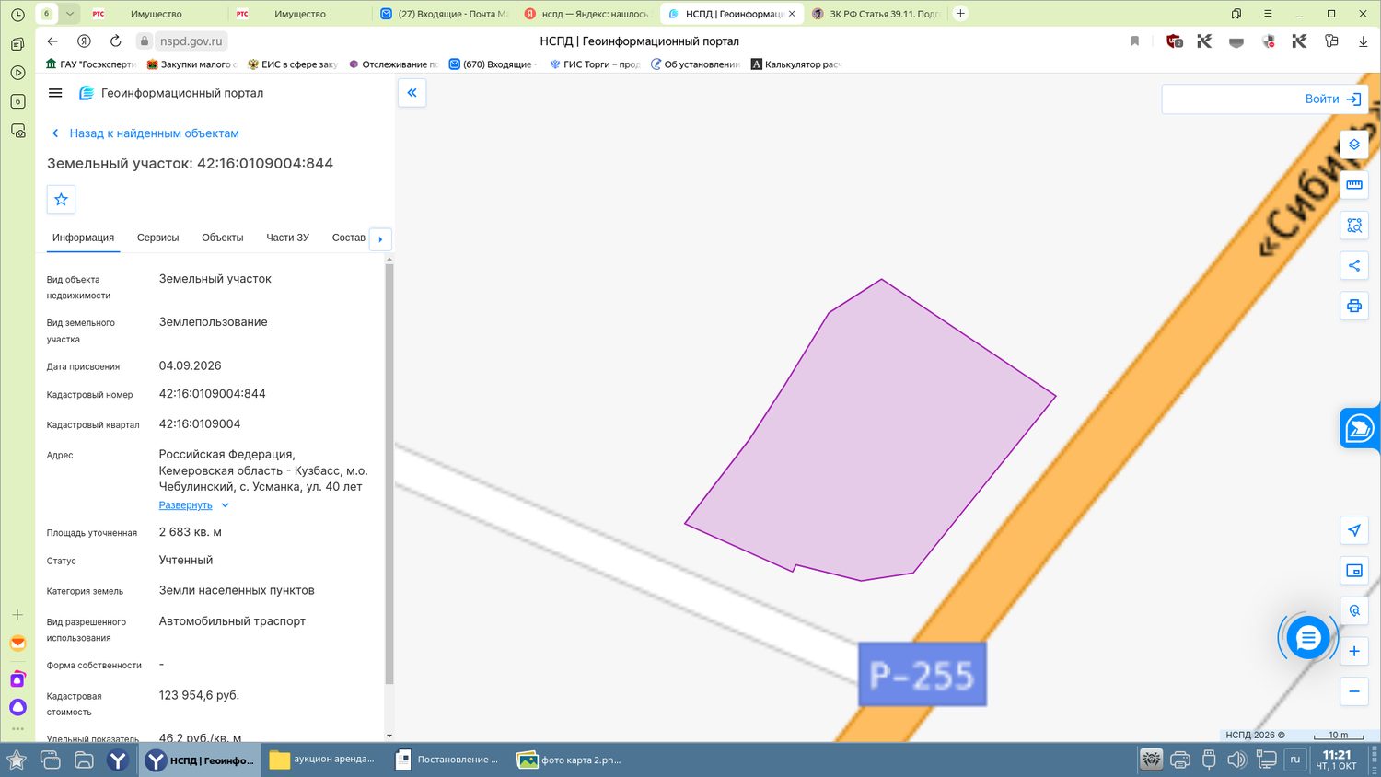
Task: Activate the area search selection tool
Action: click(x=1354, y=226)
